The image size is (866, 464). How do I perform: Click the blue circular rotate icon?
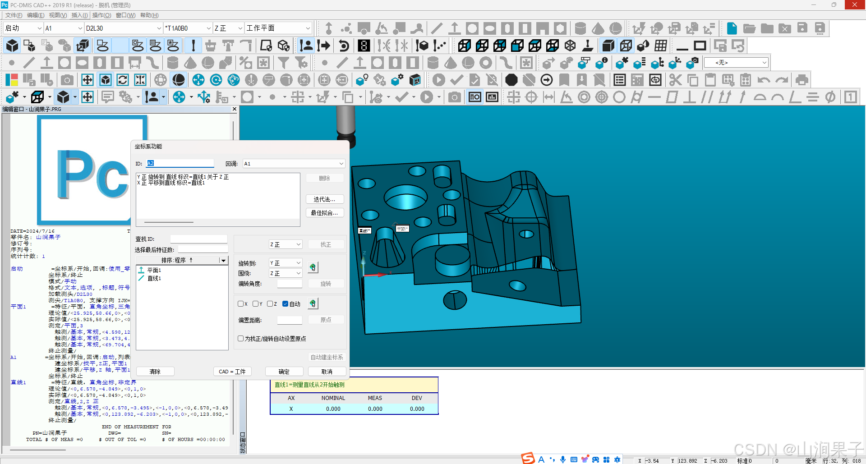pyautogui.click(x=216, y=80)
